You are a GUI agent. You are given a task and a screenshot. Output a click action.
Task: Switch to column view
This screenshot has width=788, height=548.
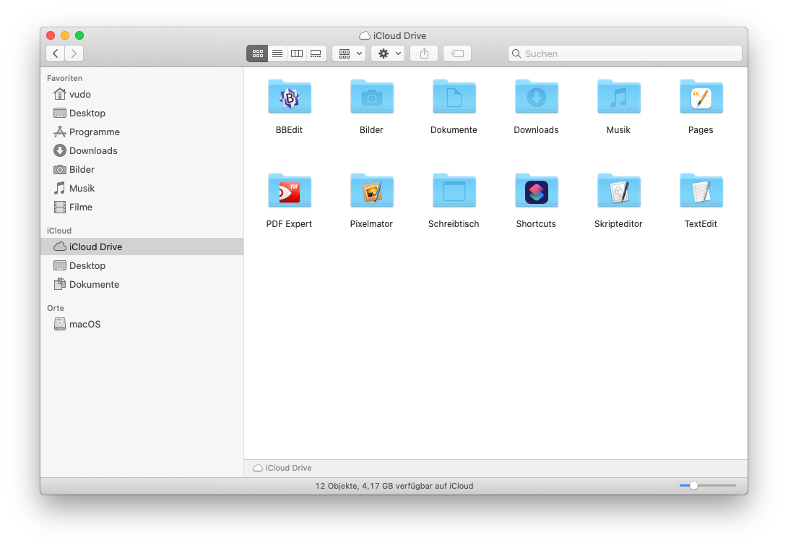[297, 53]
